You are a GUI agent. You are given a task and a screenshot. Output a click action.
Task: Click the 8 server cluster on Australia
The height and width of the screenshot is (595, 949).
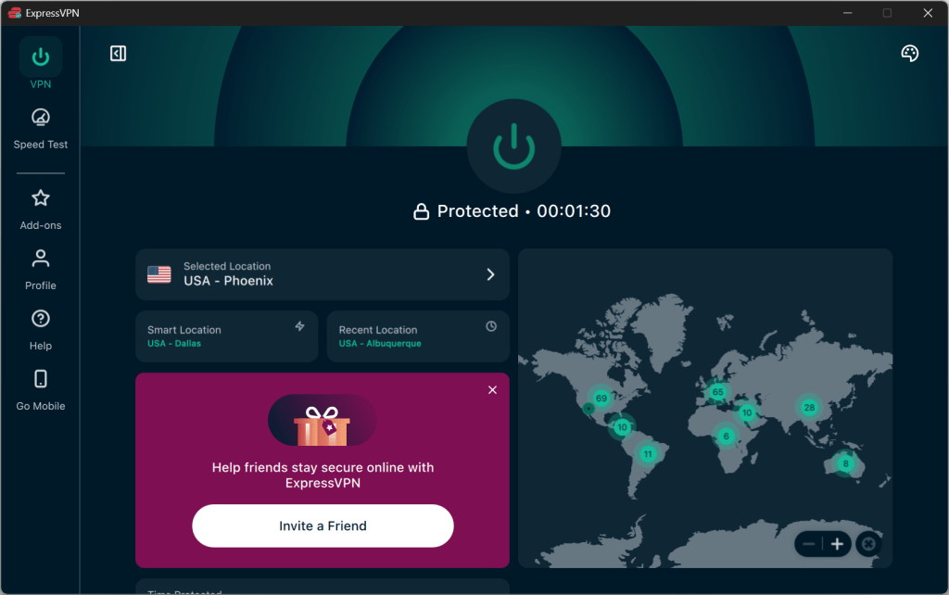tap(845, 463)
